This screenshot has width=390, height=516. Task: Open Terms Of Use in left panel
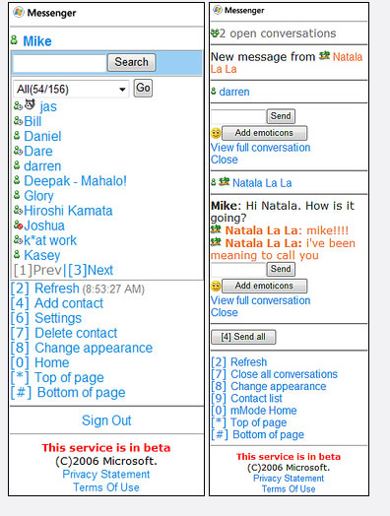[106, 487]
